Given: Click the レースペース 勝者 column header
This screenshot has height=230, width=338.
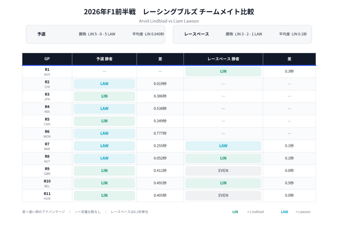Looking at the screenshot, I should (223, 59).
